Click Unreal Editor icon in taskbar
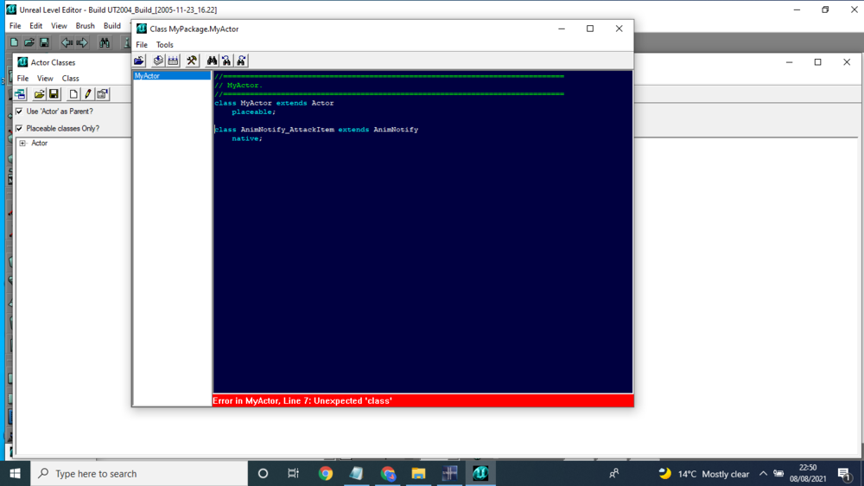This screenshot has width=864, height=486. pyautogui.click(x=480, y=473)
